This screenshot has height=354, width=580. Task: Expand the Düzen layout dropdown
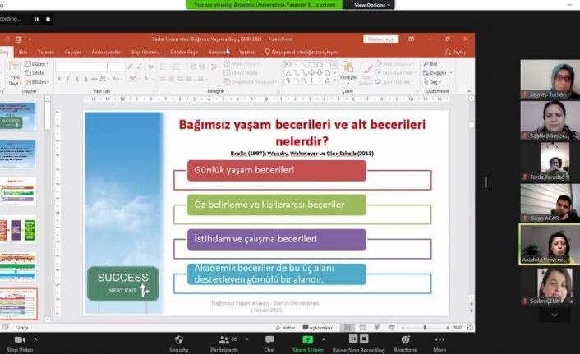[x=38, y=63]
